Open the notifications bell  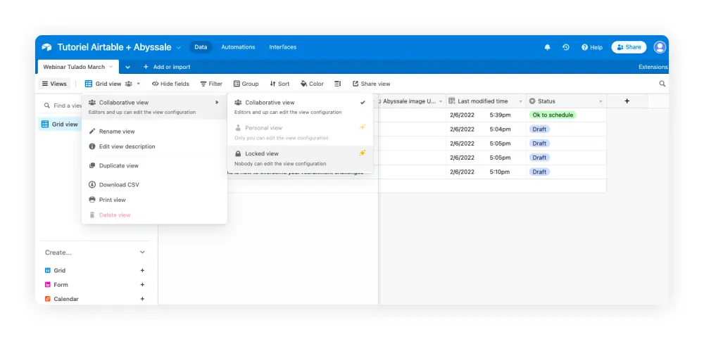[x=547, y=47]
